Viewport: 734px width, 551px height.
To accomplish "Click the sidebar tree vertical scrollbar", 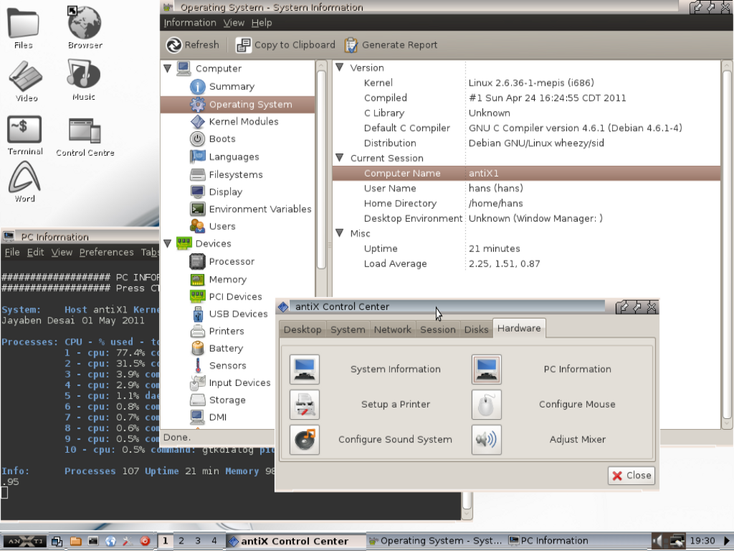I will click(321, 169).
